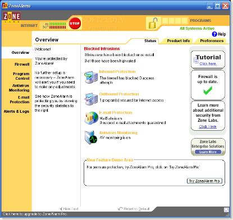The width and height of the screenshot is (233, 220).
Task: Click the Internet Lock padlock icon
Action: pos(153,23)
